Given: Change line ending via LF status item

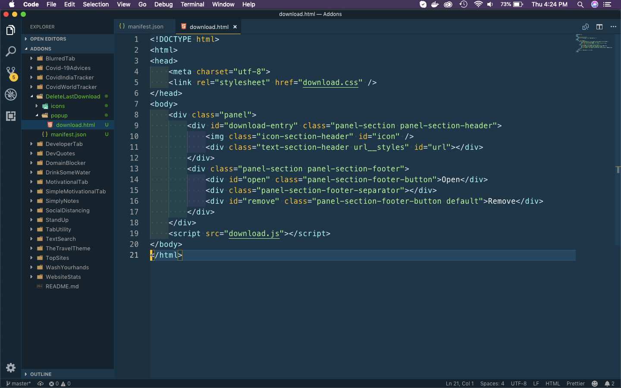Looking at the screenshot, I should [536, 384].
